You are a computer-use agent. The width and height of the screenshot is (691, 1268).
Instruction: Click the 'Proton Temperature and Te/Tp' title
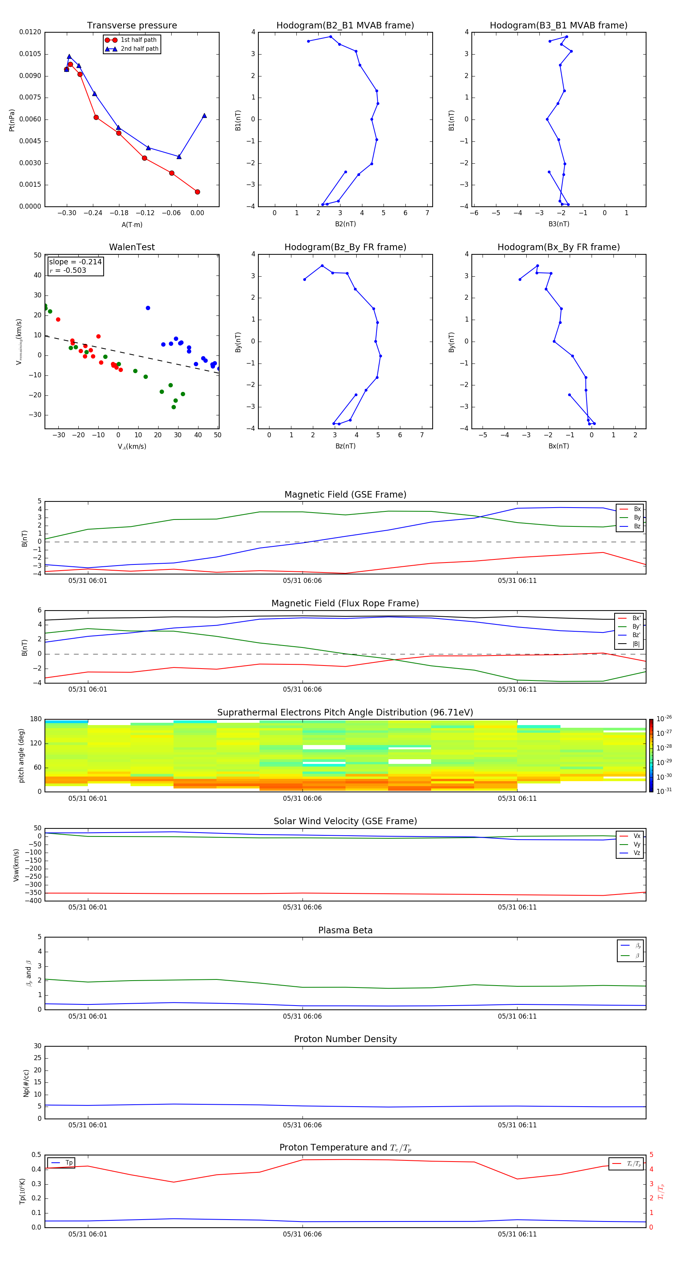[x=345, y=1148]
